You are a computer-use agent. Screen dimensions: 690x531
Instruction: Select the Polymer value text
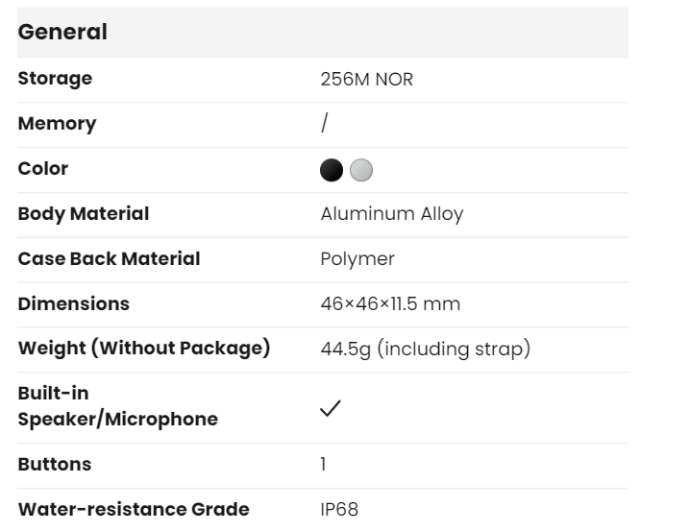(357, 259)
